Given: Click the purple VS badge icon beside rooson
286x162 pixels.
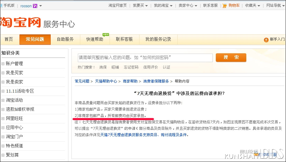Looking at the screenshot, I should pyautogui.click(x=35, y=6).
